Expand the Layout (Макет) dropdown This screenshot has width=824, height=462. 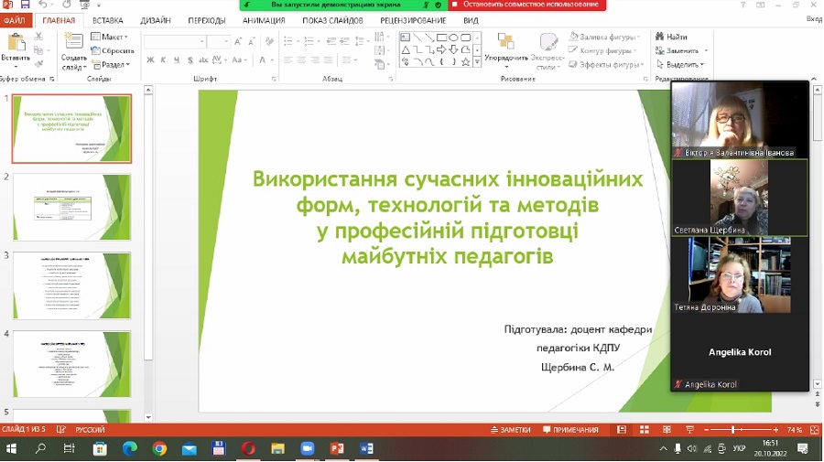(113, 37)
